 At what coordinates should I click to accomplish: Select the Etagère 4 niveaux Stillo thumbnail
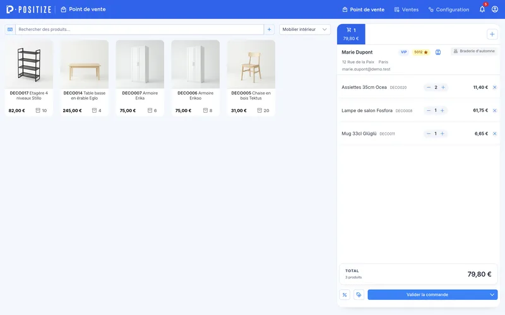click(x=28, y=64)
